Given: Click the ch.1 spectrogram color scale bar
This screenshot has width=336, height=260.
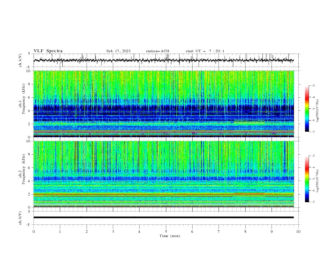Looking at the screenshot, I should click(307, 109).
